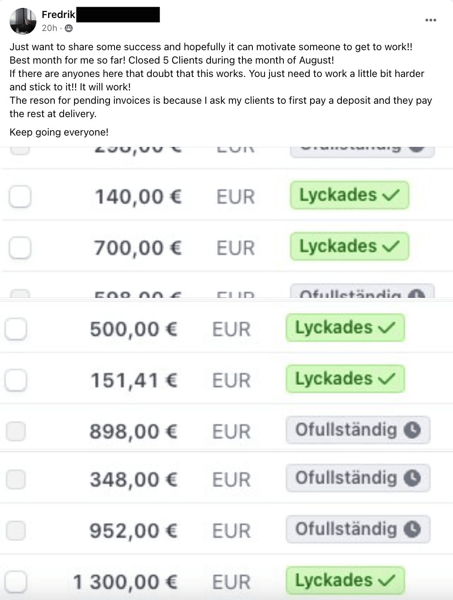Click the Lyckades status badge for 140,00 €
Image resolution: width=453 pixels, height=600 pixels.
349,195
